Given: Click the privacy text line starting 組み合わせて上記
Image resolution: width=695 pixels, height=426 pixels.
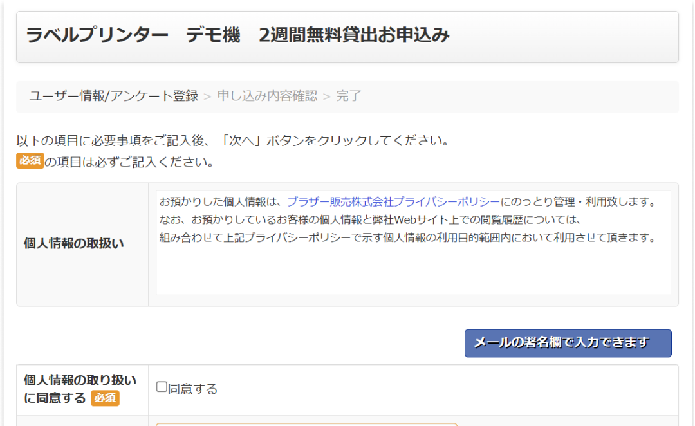Looking at the screenshot, I should tap(407, 237).
